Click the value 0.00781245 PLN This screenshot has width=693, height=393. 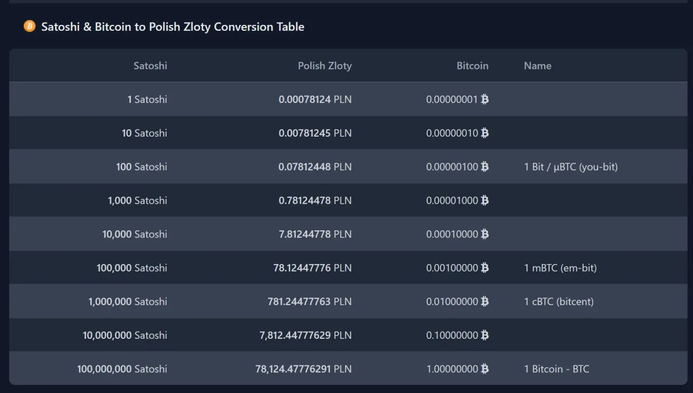tap(315, 133)
